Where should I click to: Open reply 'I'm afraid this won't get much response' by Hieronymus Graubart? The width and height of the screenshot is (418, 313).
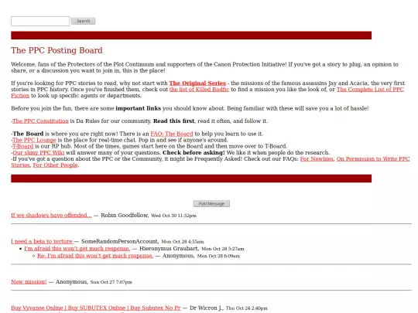[77, 249]
